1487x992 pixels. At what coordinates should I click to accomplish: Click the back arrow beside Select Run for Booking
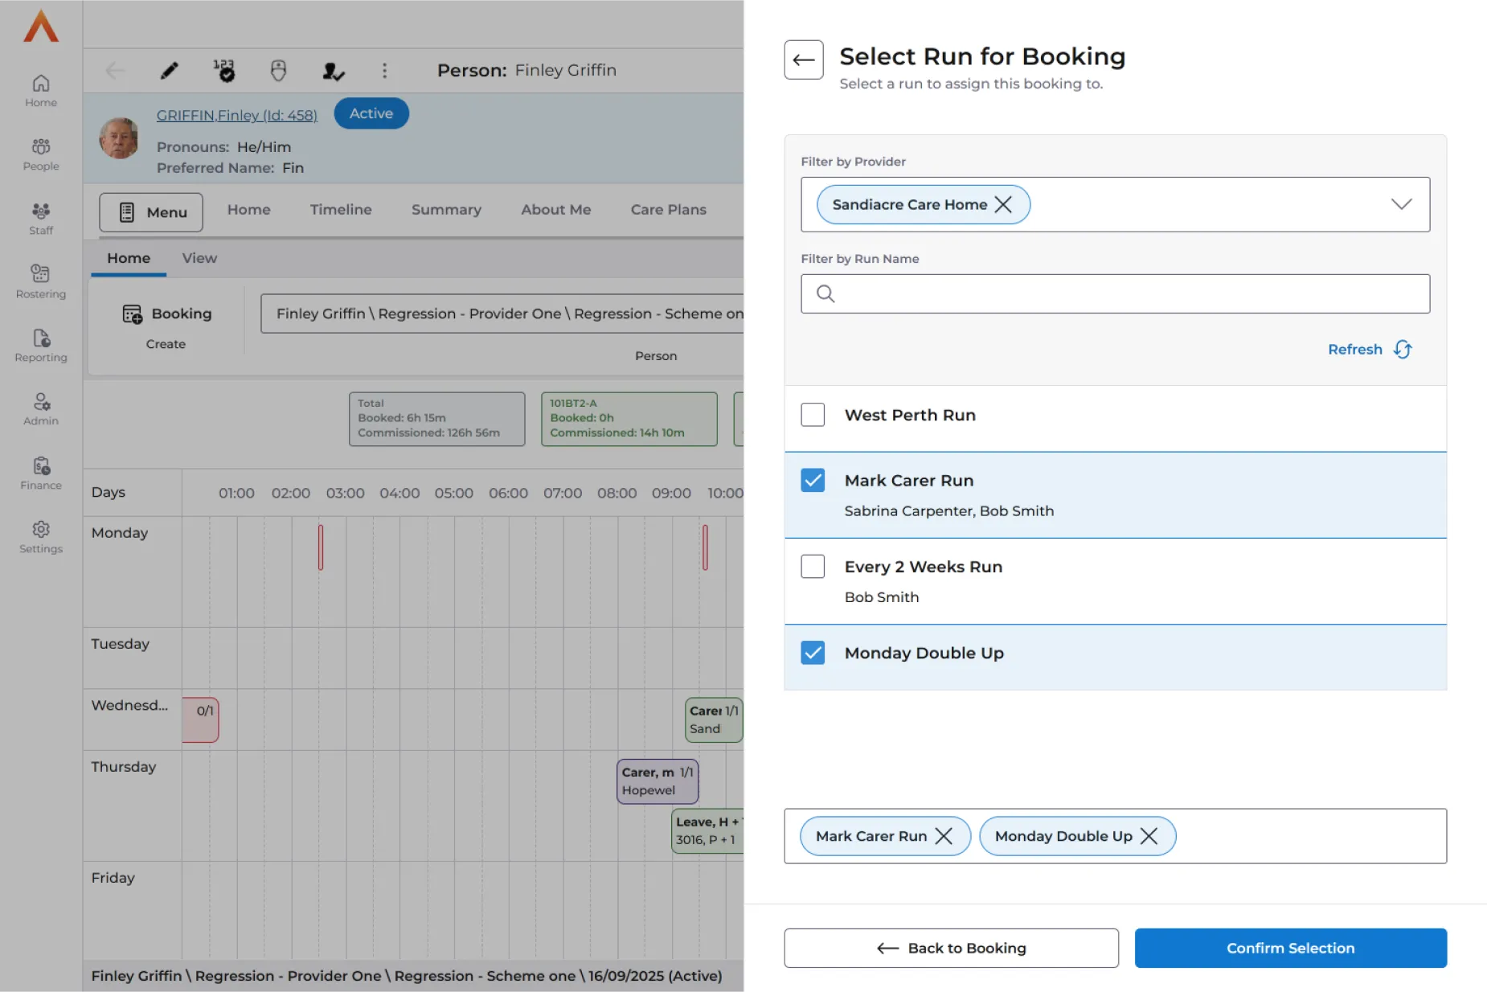click(x=803, y=59)
